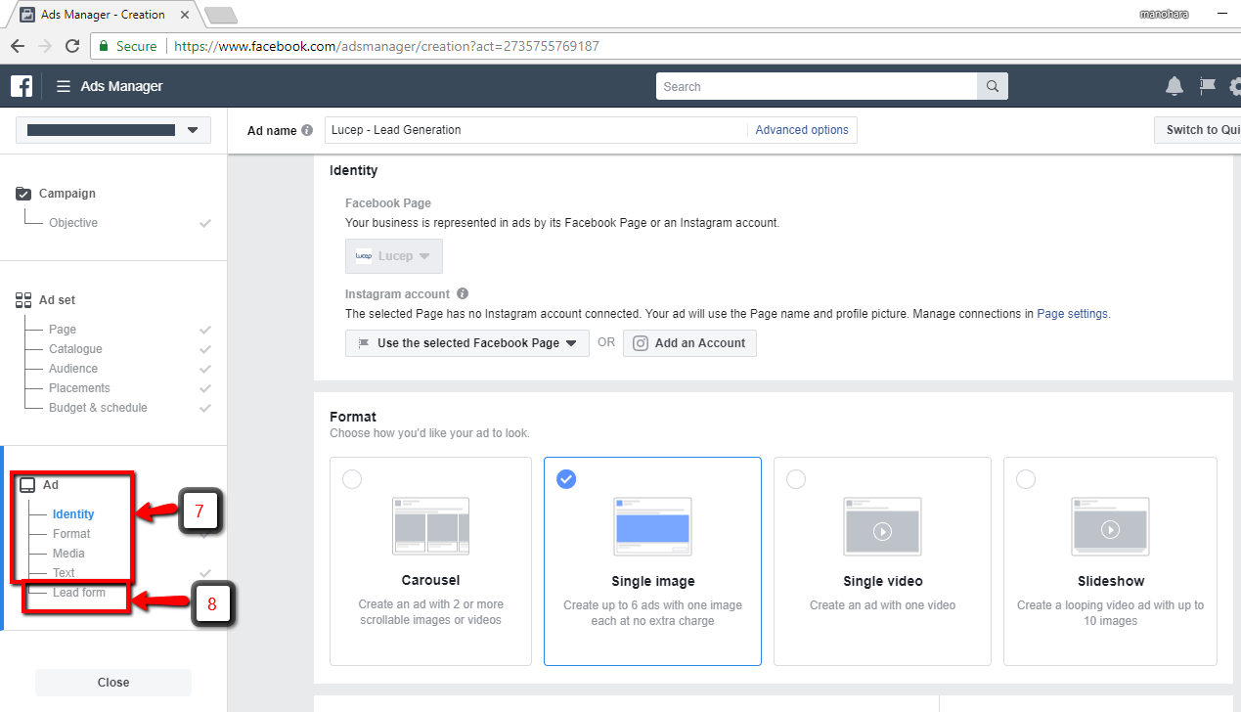Click the browser forward arrow
Viewport: 1241px width, 712px height.
(45, 46)
